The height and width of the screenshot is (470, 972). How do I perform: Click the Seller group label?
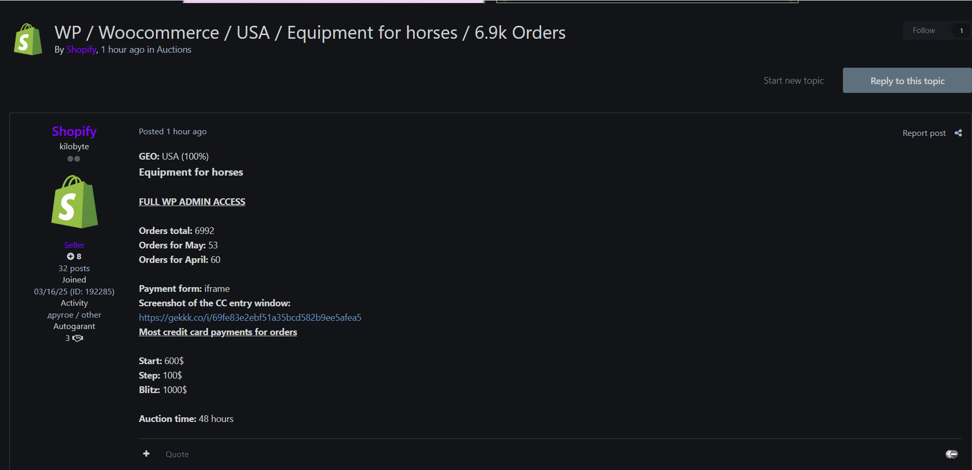(x=74, y=245)
